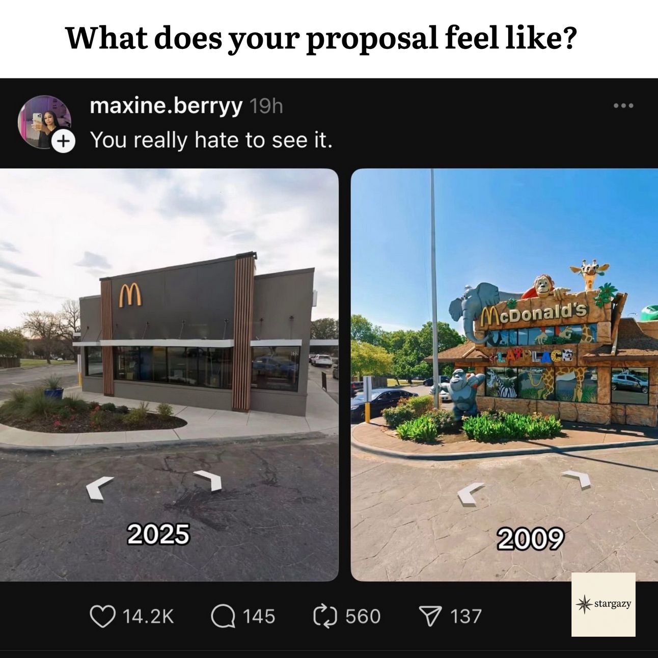Click the caption 'You really hate to see it.'
Image resolution: width=658 pixels, height=658 pixels.
211,140
